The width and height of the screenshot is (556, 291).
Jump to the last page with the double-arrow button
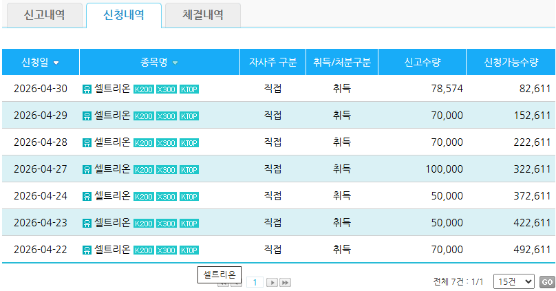[285, 282]
